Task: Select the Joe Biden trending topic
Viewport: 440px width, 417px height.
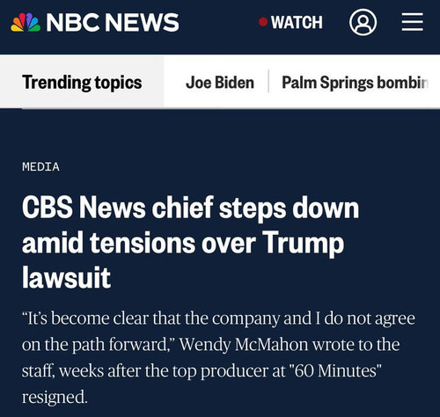Action: (220, 83)
